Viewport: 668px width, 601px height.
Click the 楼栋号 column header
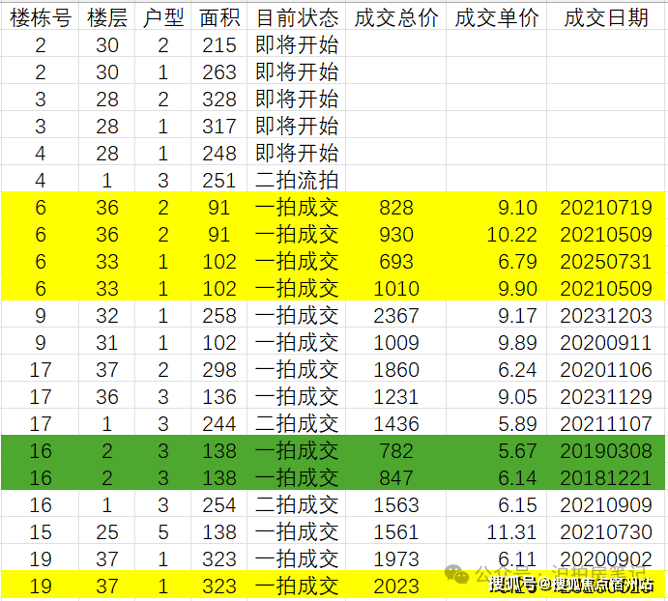click(40, 18)
